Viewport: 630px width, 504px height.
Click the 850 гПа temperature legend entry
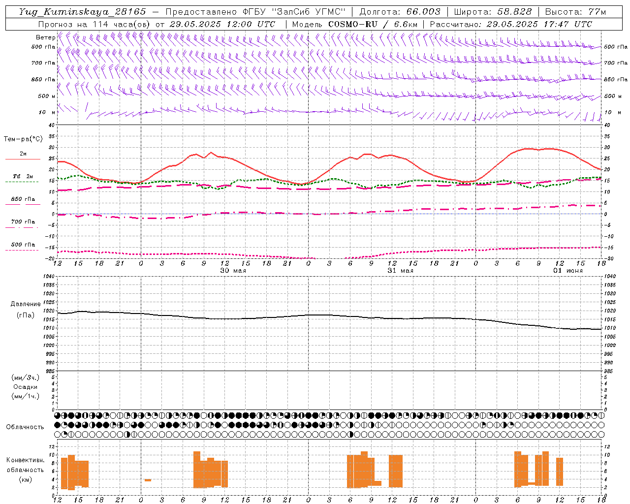point(23,201)
